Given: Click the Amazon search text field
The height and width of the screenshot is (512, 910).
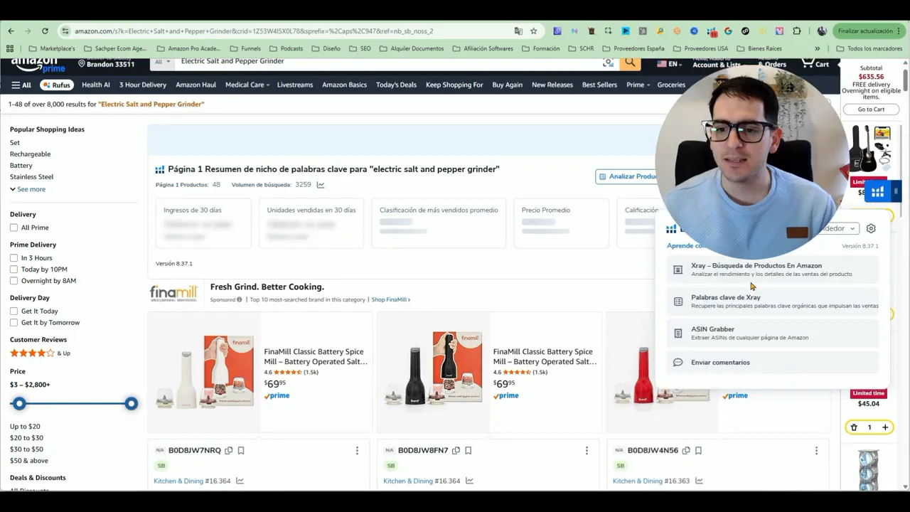Looking at the screenshot, I should click(x=387, y=62).
